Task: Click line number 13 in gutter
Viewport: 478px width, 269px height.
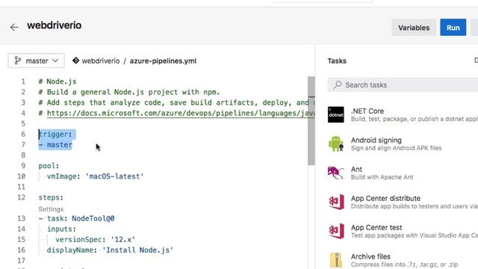Action: [x=21, y=219]
